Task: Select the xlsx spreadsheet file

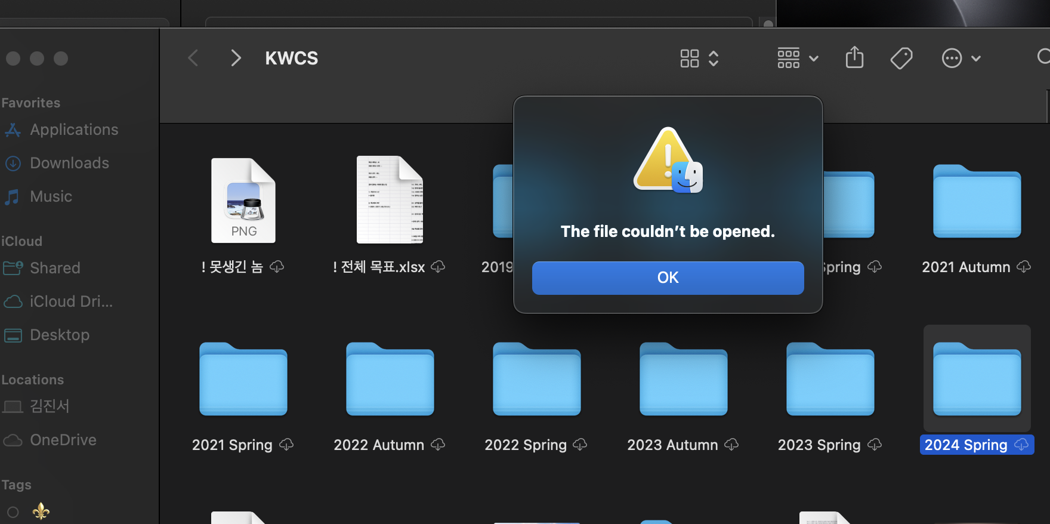Action: (390, 200)
